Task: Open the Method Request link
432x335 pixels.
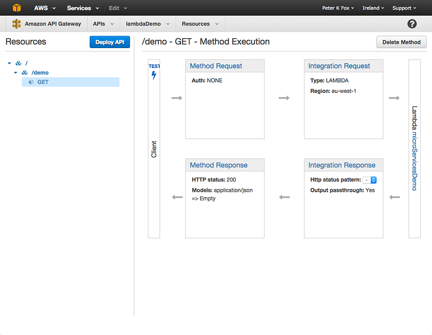Action: (215, 66)
